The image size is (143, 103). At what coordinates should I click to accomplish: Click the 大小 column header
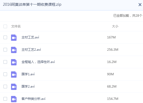pyautogui.click(x=115, y=26)
